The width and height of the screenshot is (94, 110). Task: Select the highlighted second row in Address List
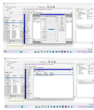click(x=53, y=75)
